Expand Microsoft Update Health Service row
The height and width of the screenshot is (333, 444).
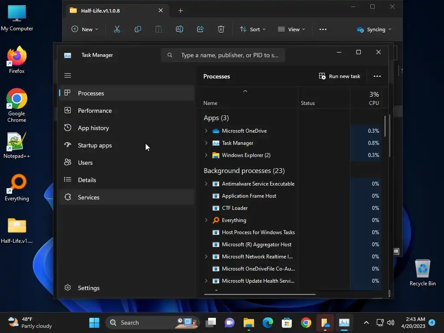(x=206, y=281)
